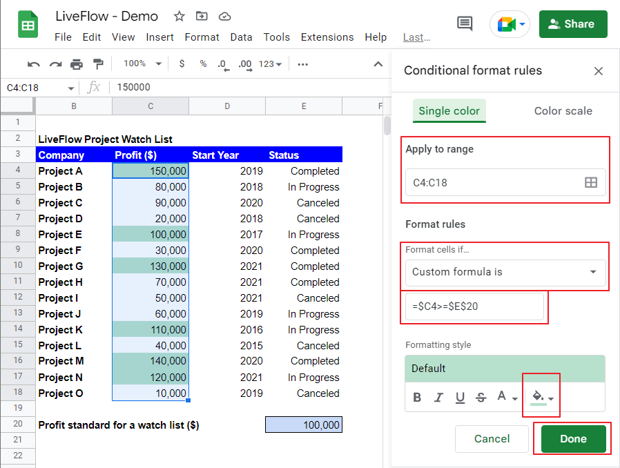Select Project M's 140,000 cell
The height and width of the screenshot is (468, 620).
[x=151, y=361]
